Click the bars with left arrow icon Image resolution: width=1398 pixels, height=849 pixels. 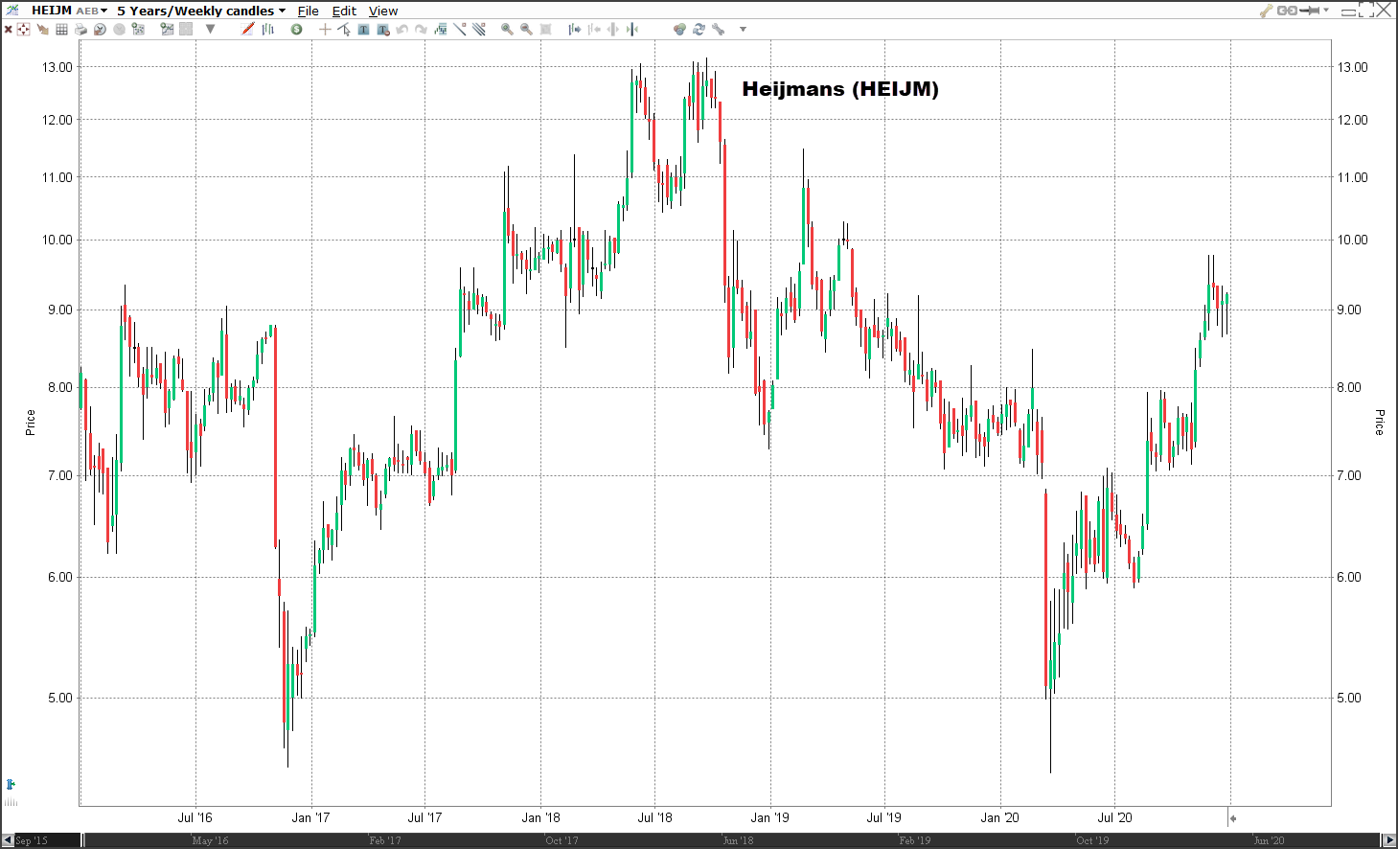tap(594, 30)
